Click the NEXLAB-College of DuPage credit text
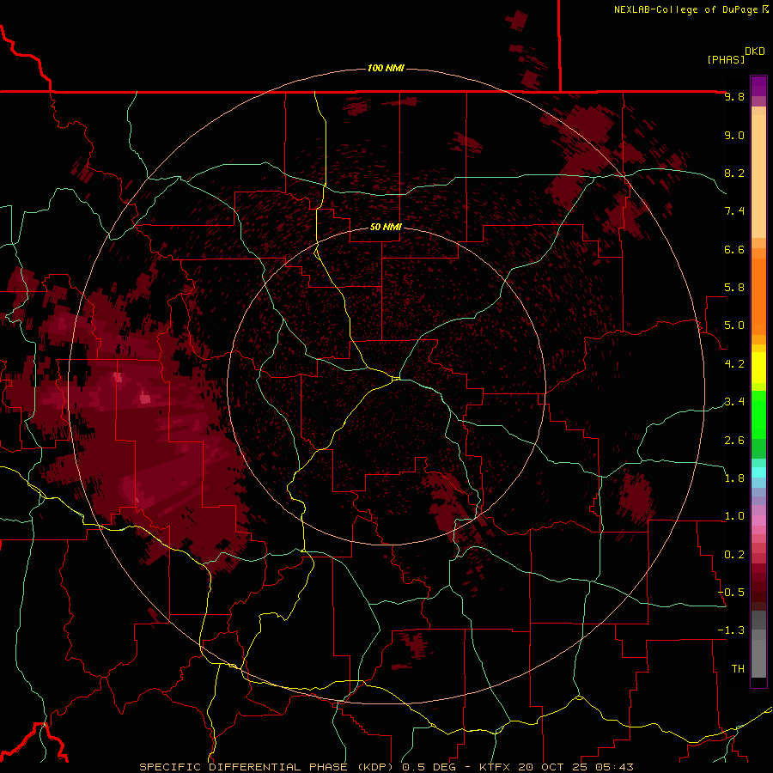Screen dimensions: 773x773 point(685,9)
